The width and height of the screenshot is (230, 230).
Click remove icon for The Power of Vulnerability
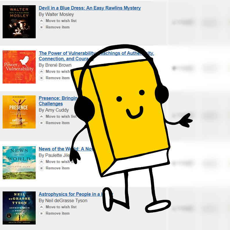pos(42,78)
